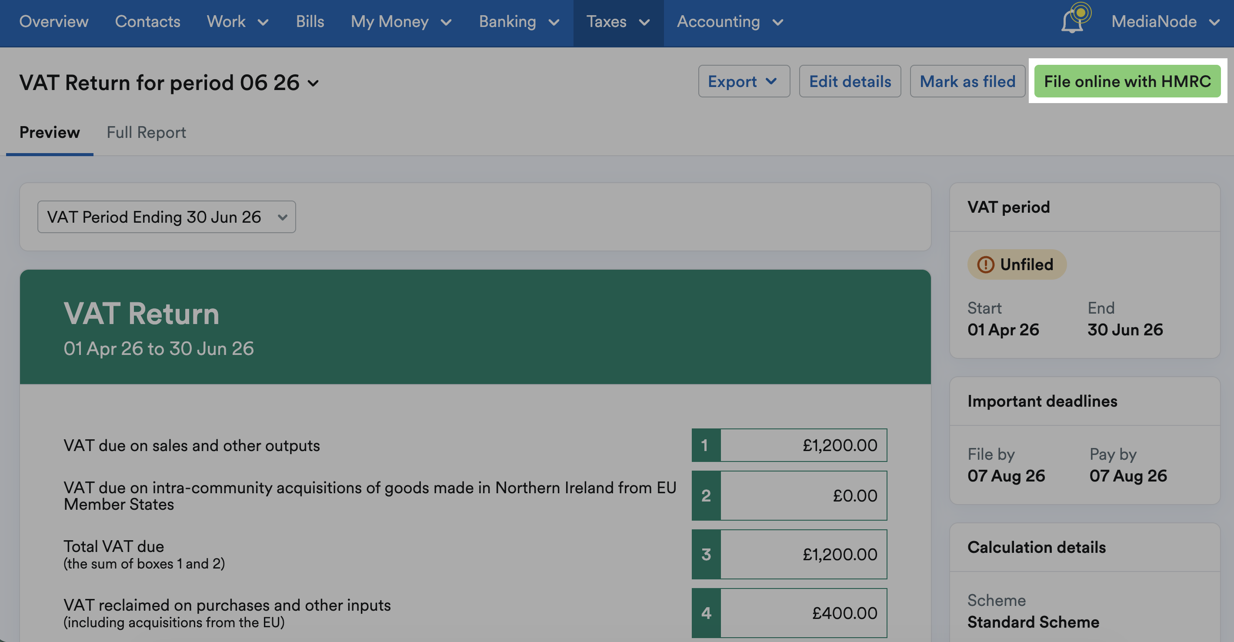Click "VAT due on sales and other outputs"
Image resolution: width=1234 pixels, height=642 pixels.
[192, 445]
